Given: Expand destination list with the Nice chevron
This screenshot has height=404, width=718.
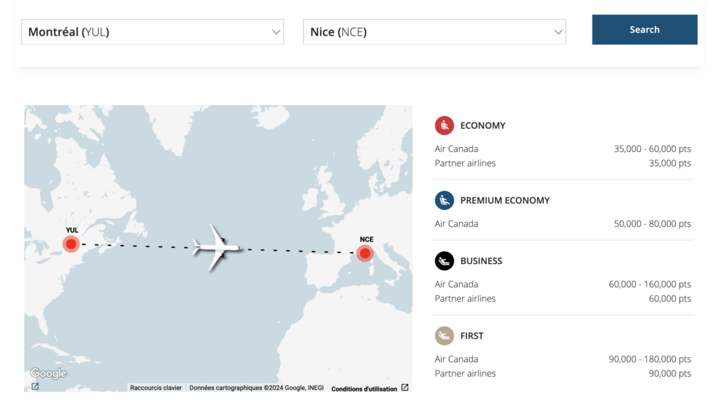Looking at the screenshot, I should [558, 32].
